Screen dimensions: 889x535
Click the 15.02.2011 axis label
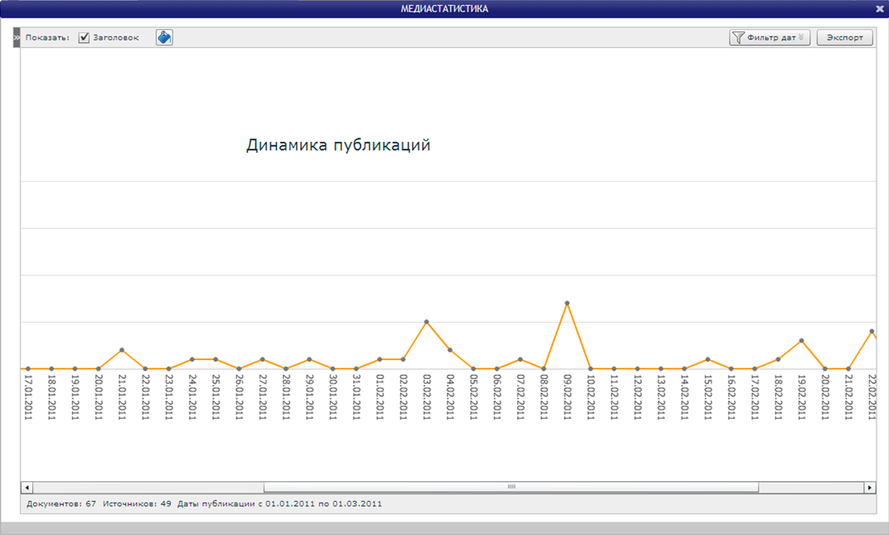[707, 397]
